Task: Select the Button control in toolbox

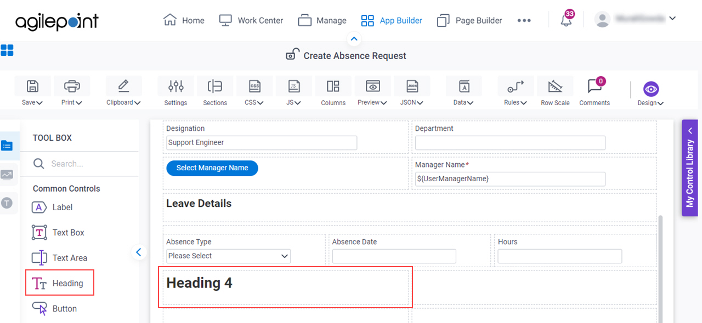Action: pos(54,309)
